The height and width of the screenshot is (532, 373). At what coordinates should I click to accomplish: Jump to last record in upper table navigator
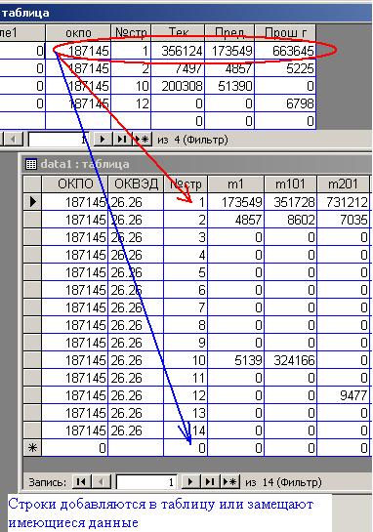click(x=122, y=140)
